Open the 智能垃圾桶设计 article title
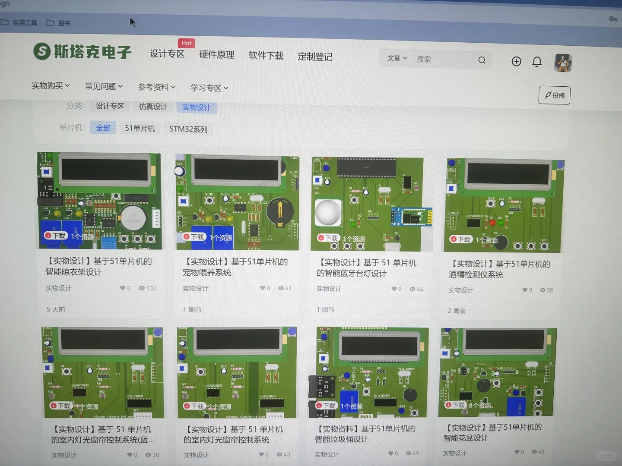622x466 pixels. 365,434
